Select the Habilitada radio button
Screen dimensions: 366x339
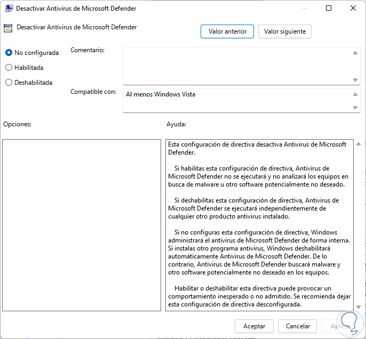[9, 68]
